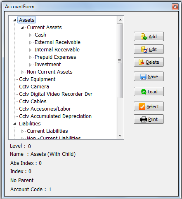
Task: Click the Edit account button
Action: (149, 49)
